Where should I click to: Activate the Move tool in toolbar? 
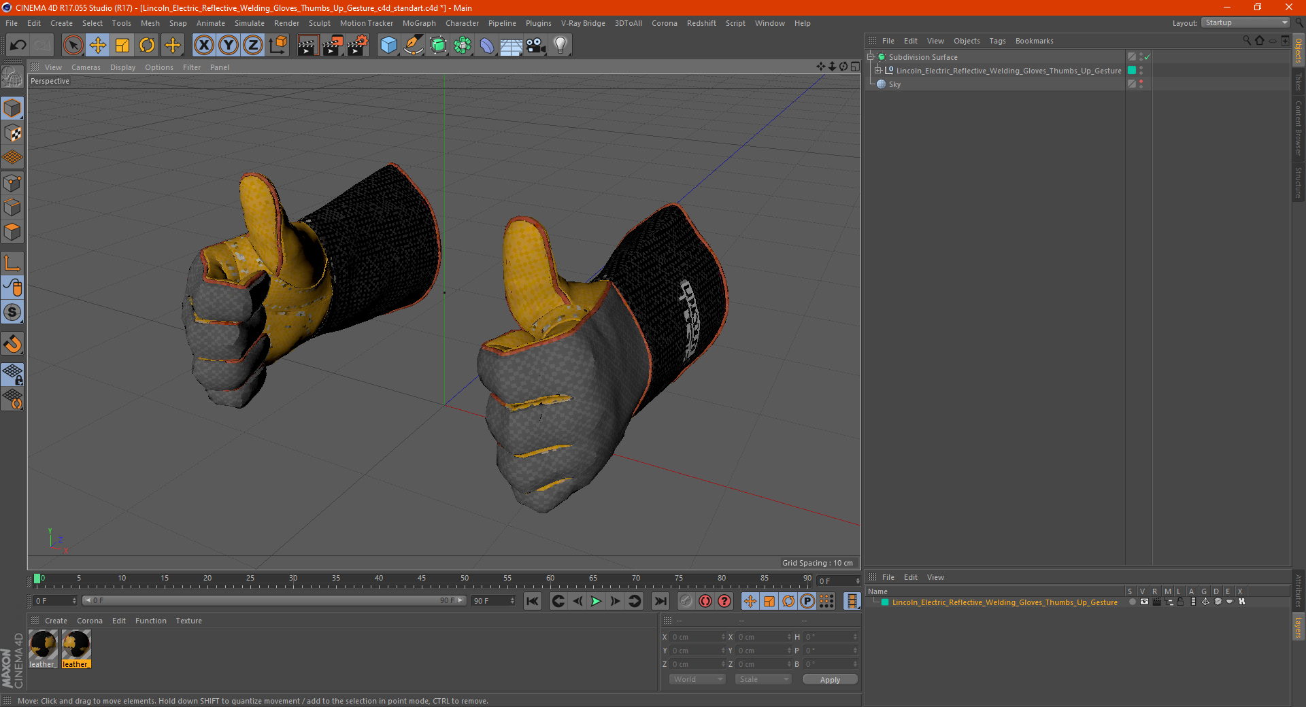(x=98, y=46)
